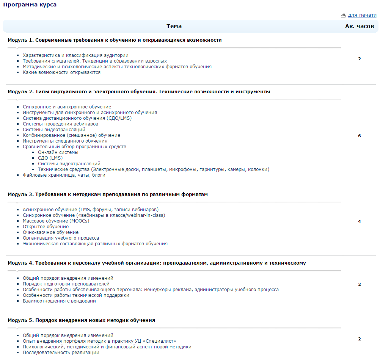The image size is (380, 359).
Task: Click the "Файловые хранилища, чаты, блоги" item
Action: click(64, 175)
